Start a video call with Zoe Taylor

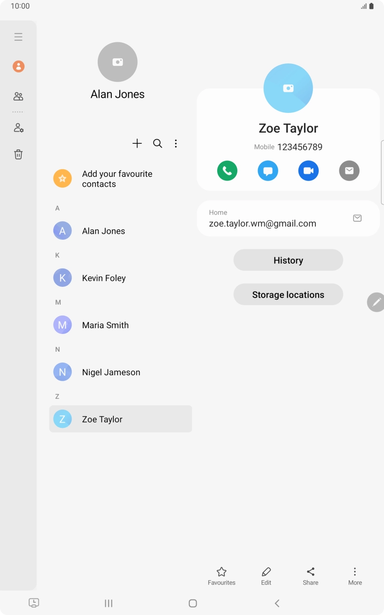pos(308,171)
